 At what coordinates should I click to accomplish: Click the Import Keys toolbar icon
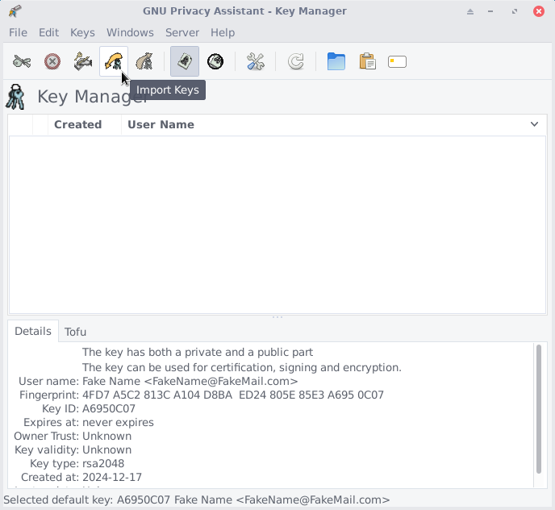click(114, 61)
